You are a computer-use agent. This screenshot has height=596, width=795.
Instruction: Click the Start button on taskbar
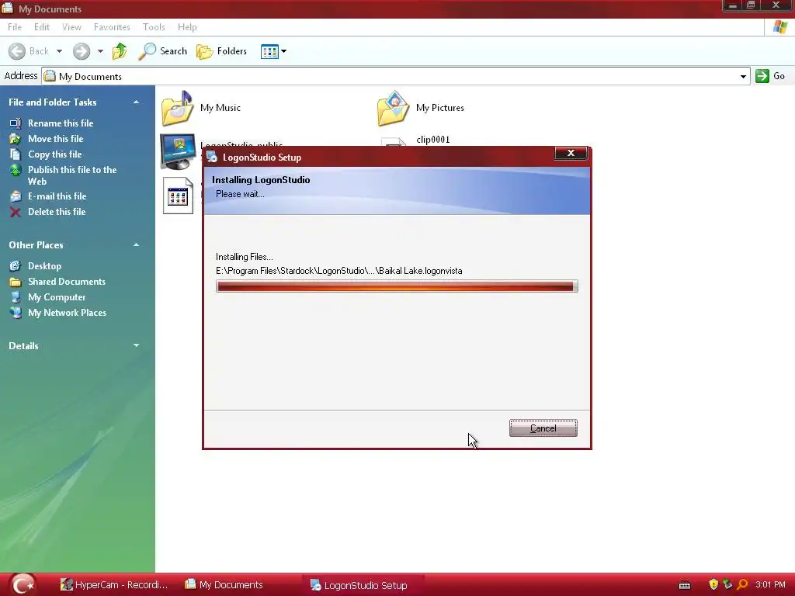[23, 584]
